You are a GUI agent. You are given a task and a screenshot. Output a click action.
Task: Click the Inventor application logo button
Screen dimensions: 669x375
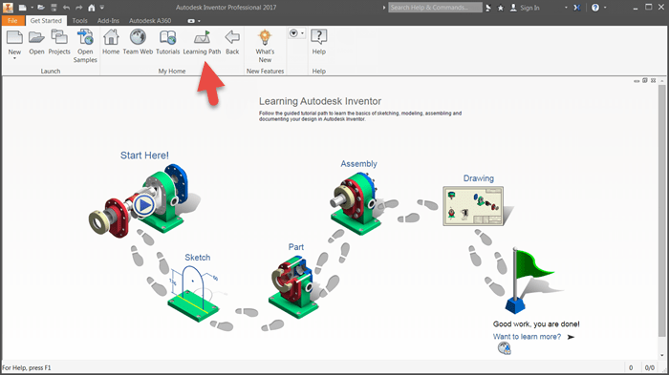pos(8,8)
